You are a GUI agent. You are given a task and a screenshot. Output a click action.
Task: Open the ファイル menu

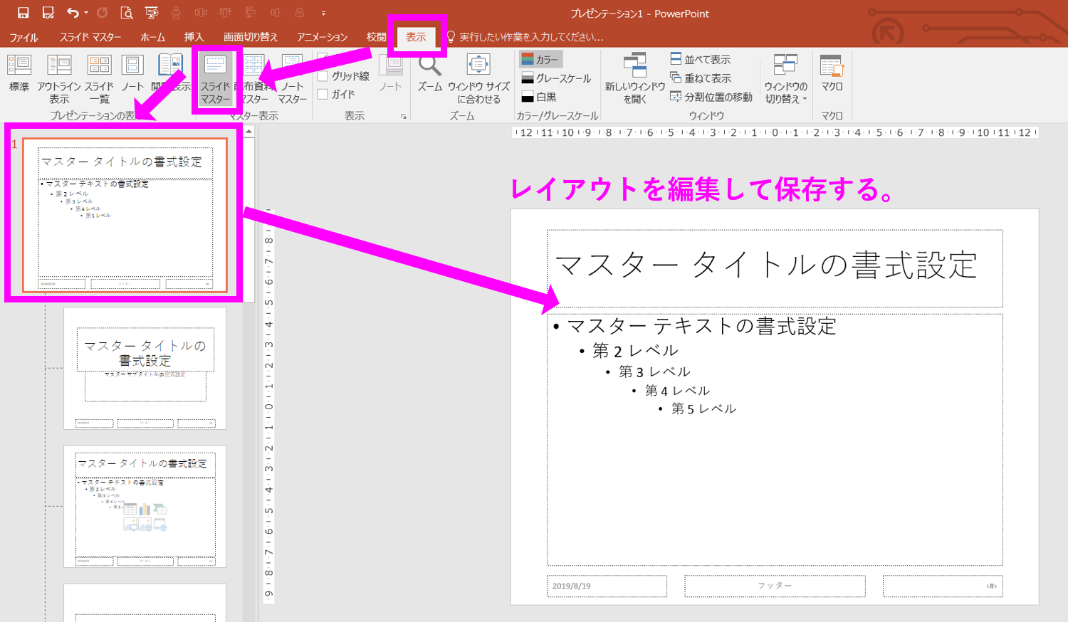(x=23, y=37)
